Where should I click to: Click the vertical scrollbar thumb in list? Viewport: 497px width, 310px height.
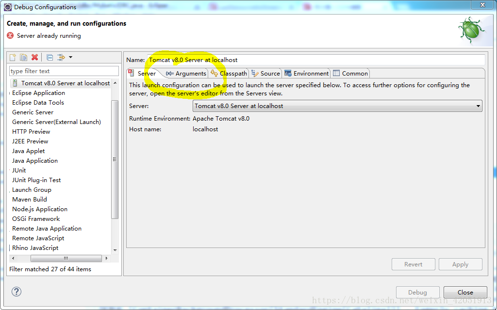pos(115,159)
